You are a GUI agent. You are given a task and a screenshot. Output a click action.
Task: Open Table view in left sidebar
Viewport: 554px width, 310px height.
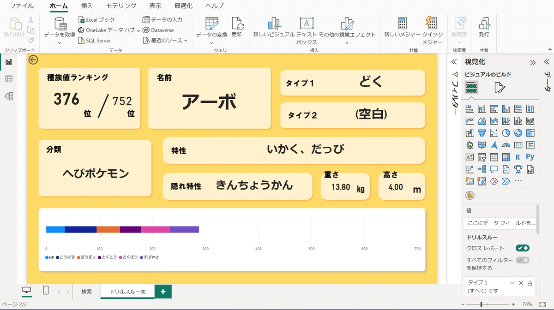(9, 79)
